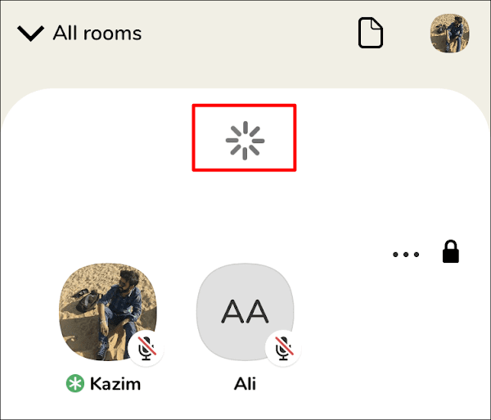Click the loading spinner indicator
The height and width of the screenshot is (420, 491).
(x=245, y=141)
